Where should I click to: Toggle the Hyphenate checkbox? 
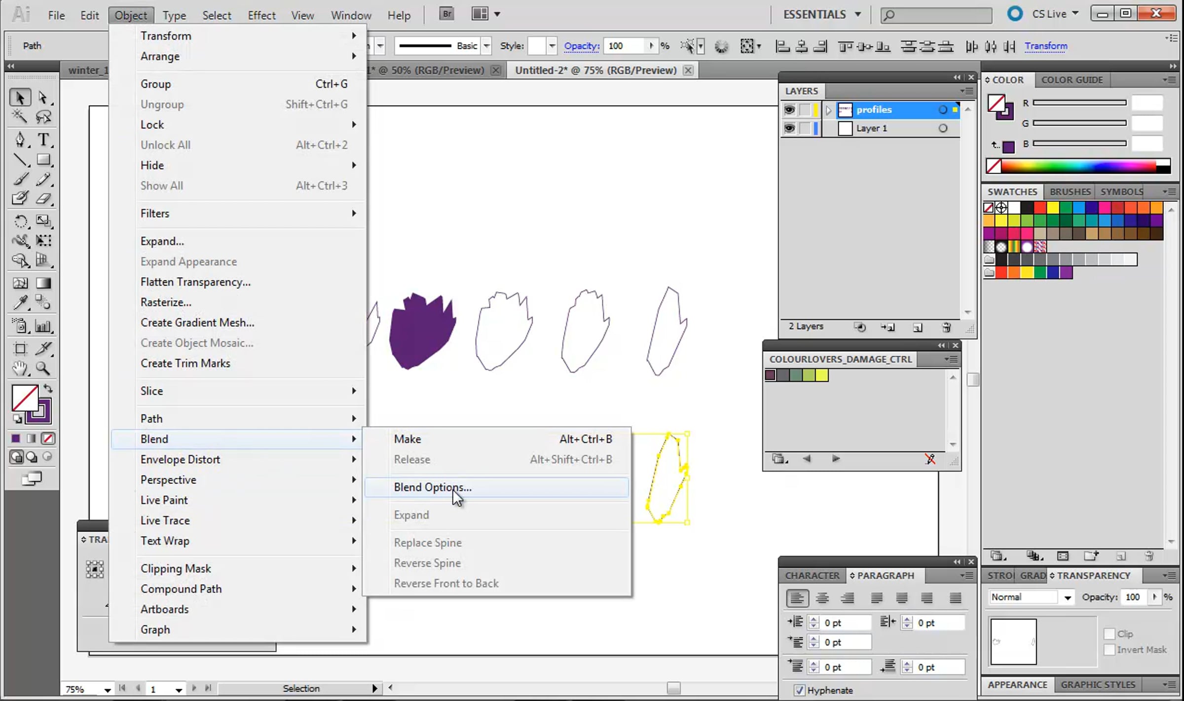[799, 690]
